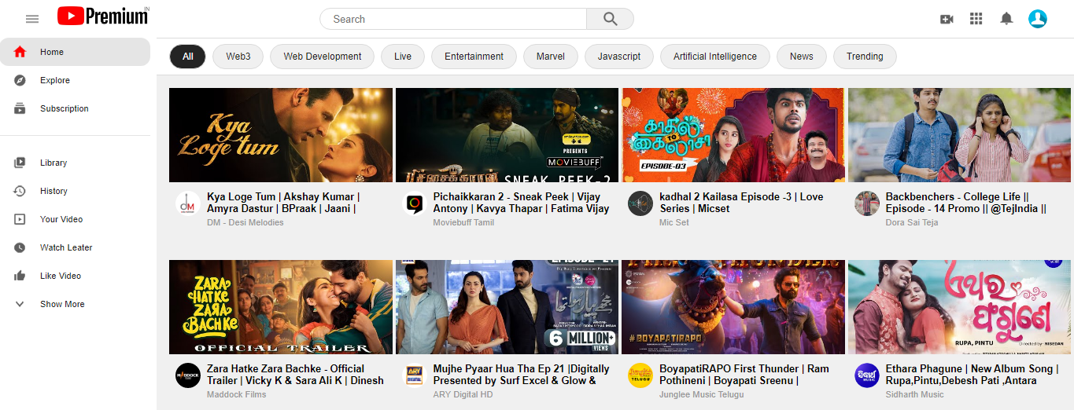Click the YouTube Premium logo
1074x410 pixels.
[x=103, y=16]
